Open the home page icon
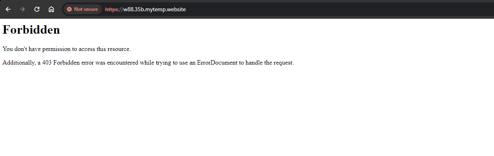Image resolution: width=494 pixels, height=156 pixels. 51,9
